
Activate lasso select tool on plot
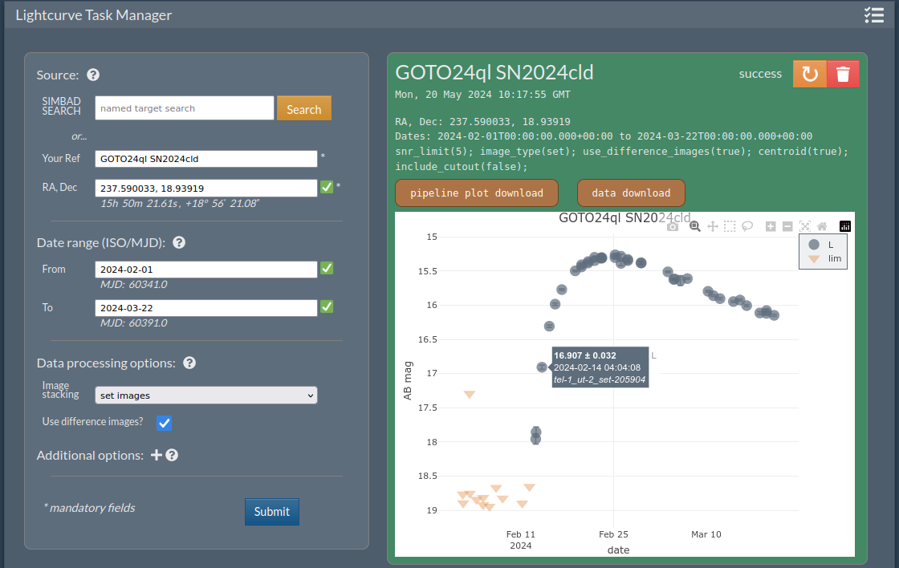[x=746, y=227]
